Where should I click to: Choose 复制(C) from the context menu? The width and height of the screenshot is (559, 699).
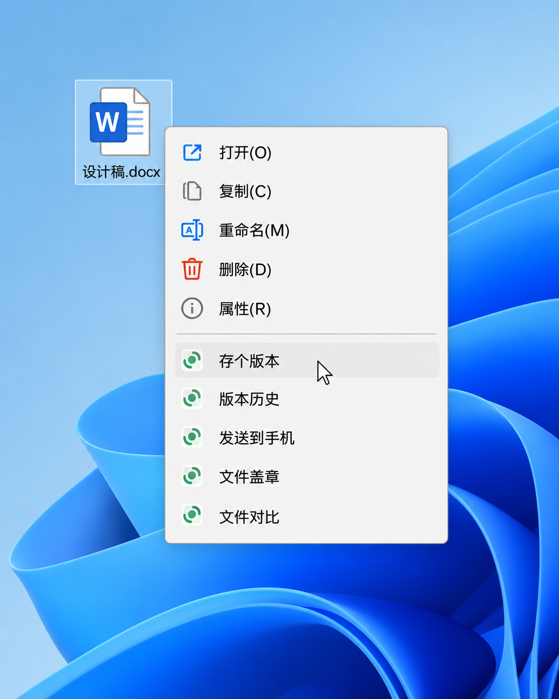click(x=307, y=191)
